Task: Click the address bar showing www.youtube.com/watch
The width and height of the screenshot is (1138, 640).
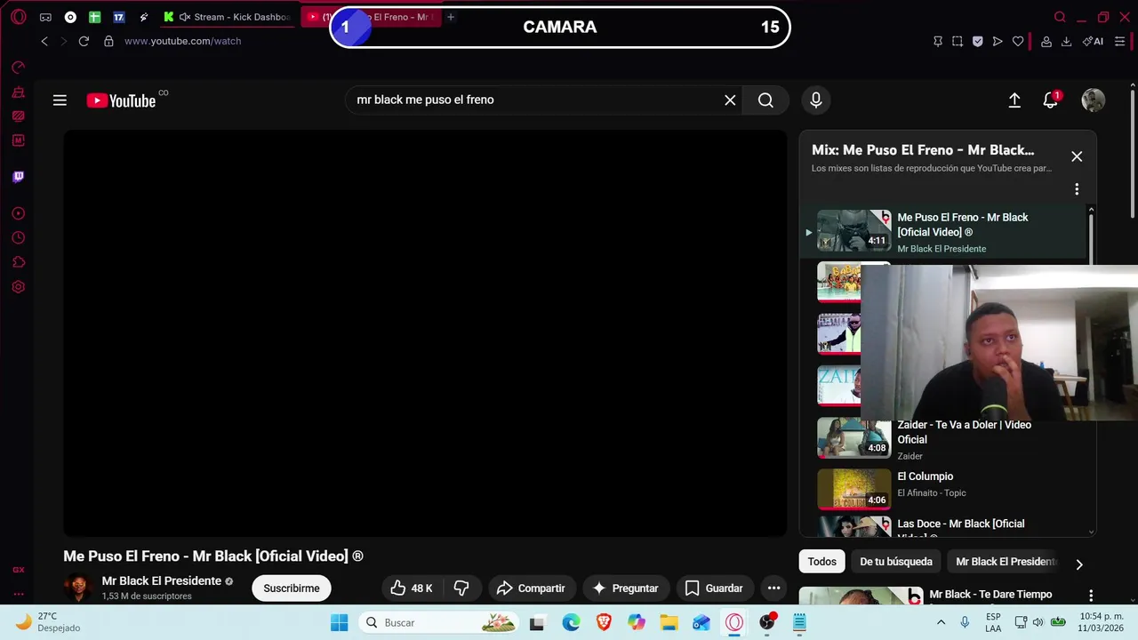Action: click(x=182, y=41)
